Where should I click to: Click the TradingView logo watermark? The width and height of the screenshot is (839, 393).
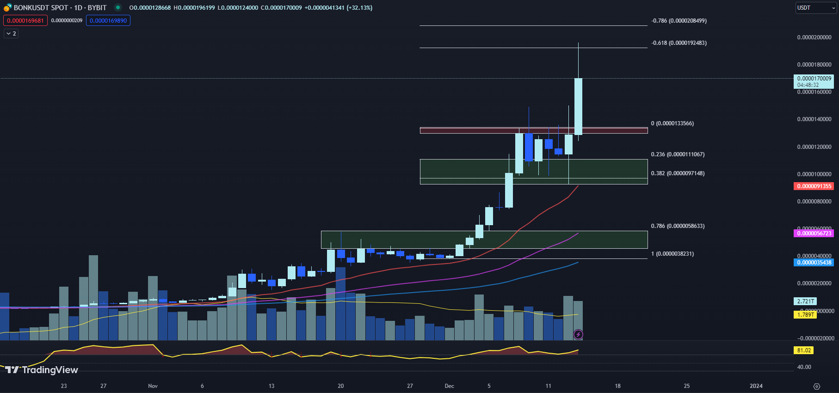[x=42, y=370]
